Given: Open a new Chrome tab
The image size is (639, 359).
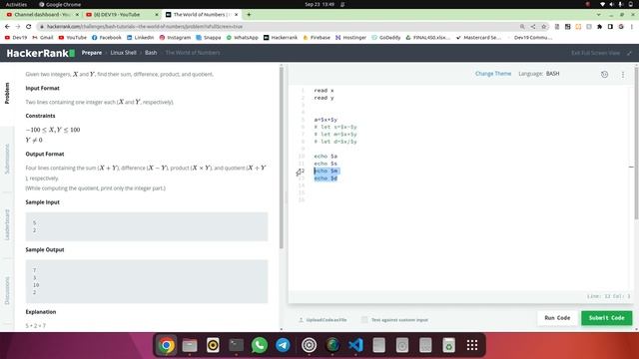Looking at the screenshot, I should tap(249, 14).
